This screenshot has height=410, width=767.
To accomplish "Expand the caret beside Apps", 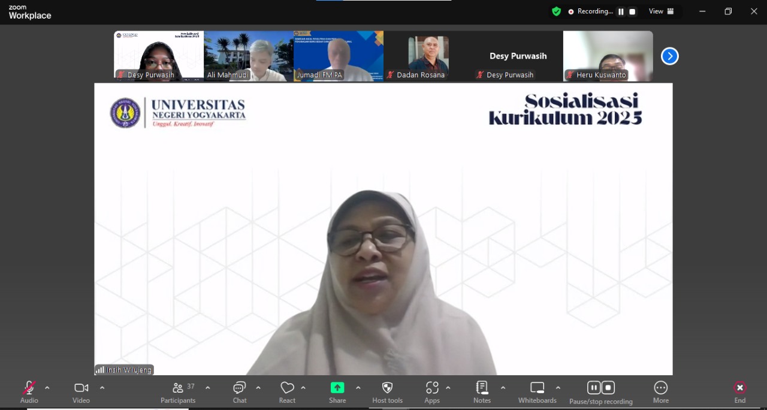I will 448,388.
